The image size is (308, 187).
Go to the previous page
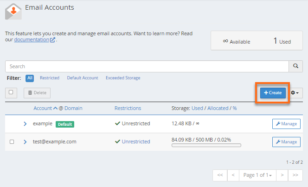click(x=233, y=175)
